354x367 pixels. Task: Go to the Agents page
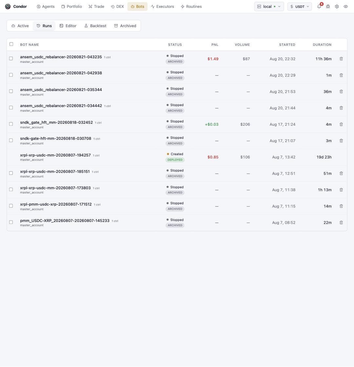46,7
